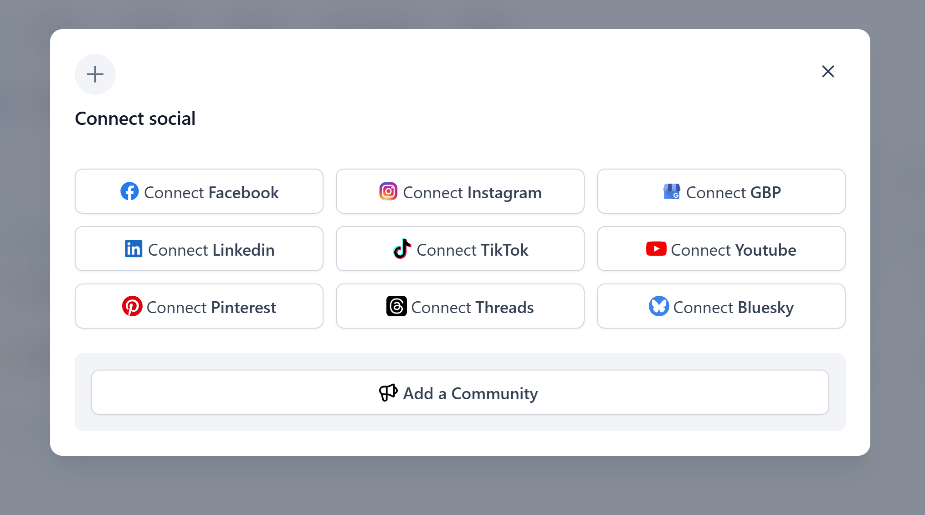This screenshot has width=925, height=515.
Task: Click the Instagram icon
Action: [388, 191]
